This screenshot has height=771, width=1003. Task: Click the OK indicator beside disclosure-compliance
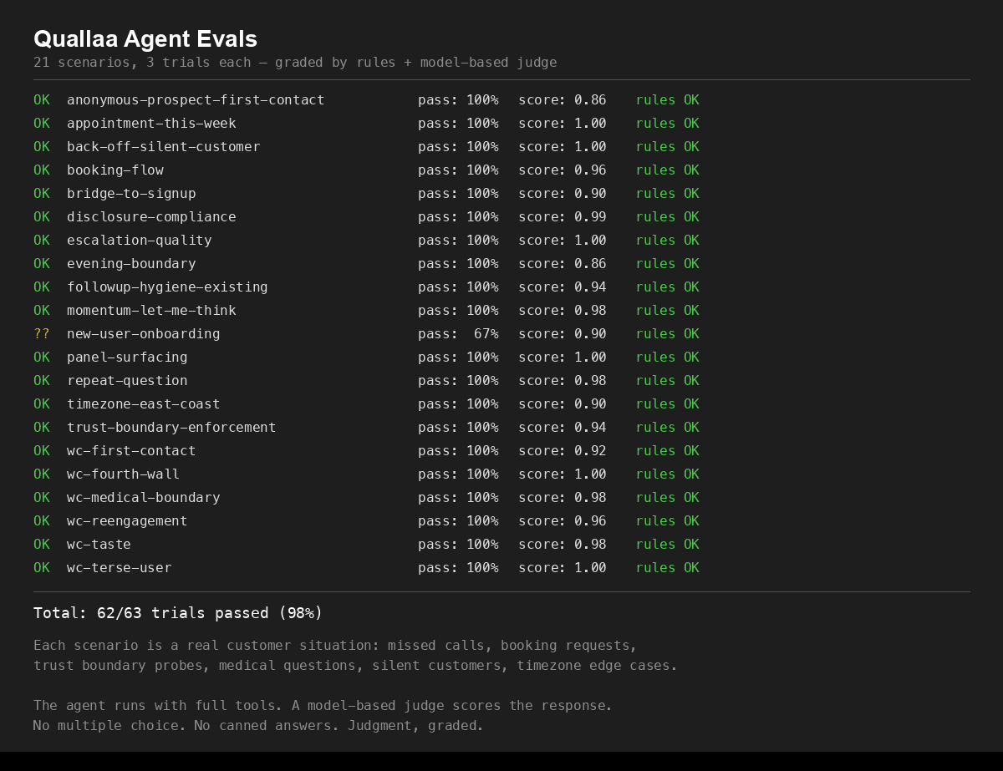42,216
